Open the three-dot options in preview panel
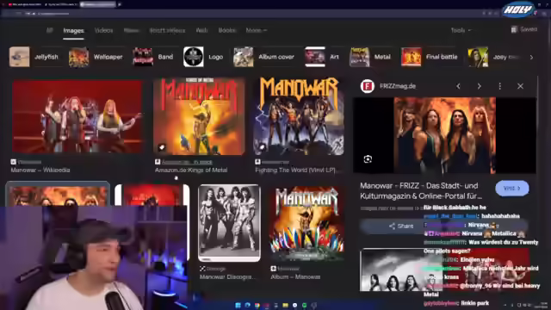The height and width of the screenshot is (310, 551). pos(499,86)
